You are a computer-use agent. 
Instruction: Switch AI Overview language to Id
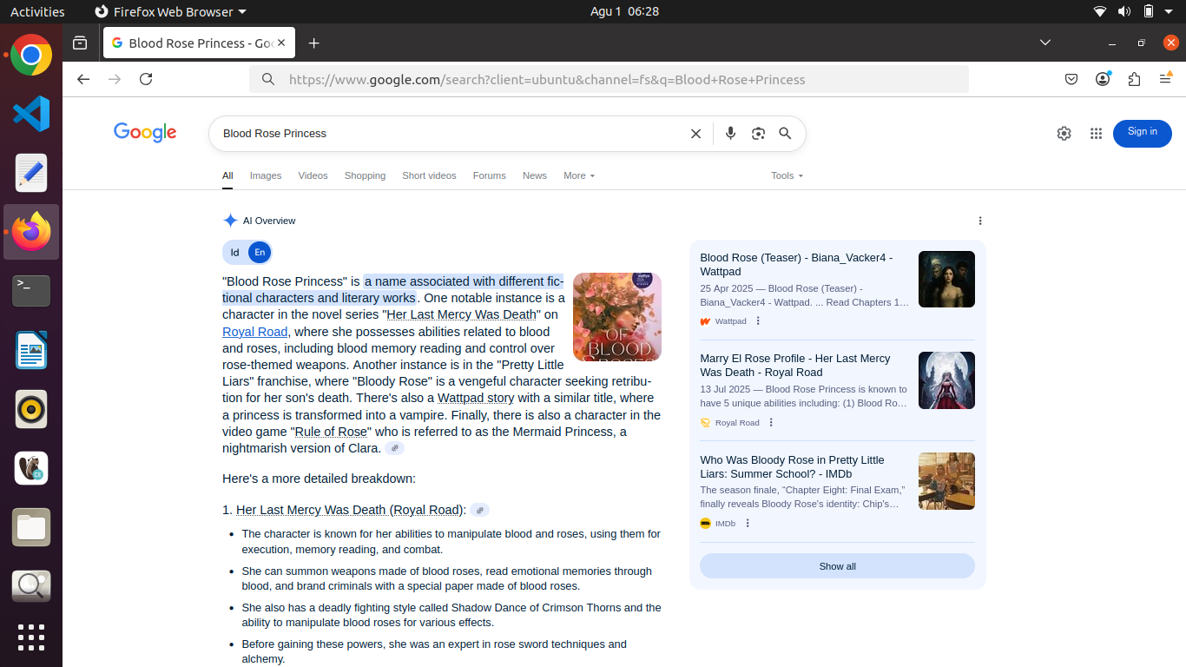pos(234,253)
